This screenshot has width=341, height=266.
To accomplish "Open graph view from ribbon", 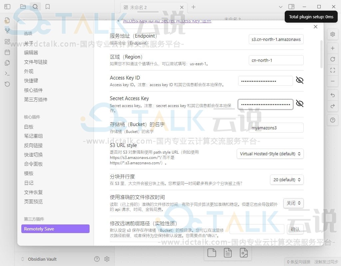I will pyautogui.click(x=7, y=31).
